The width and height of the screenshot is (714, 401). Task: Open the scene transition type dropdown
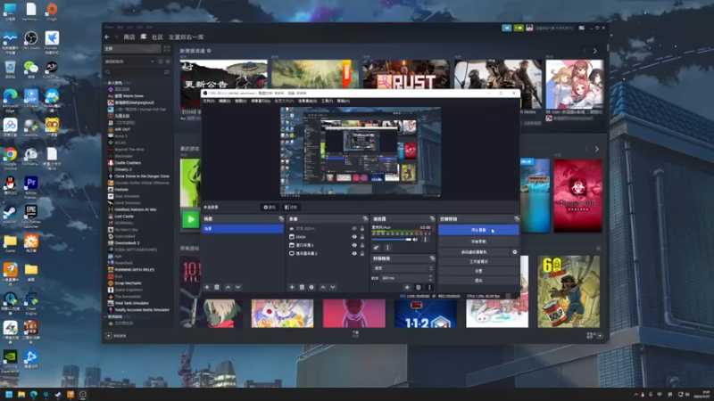pyautogui.click(x=403, y=268)
